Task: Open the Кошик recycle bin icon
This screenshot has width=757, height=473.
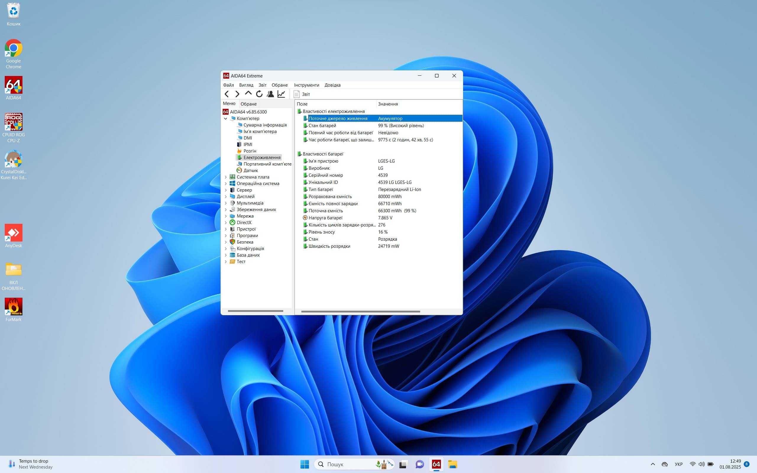Action: click(x=13, y=14)
